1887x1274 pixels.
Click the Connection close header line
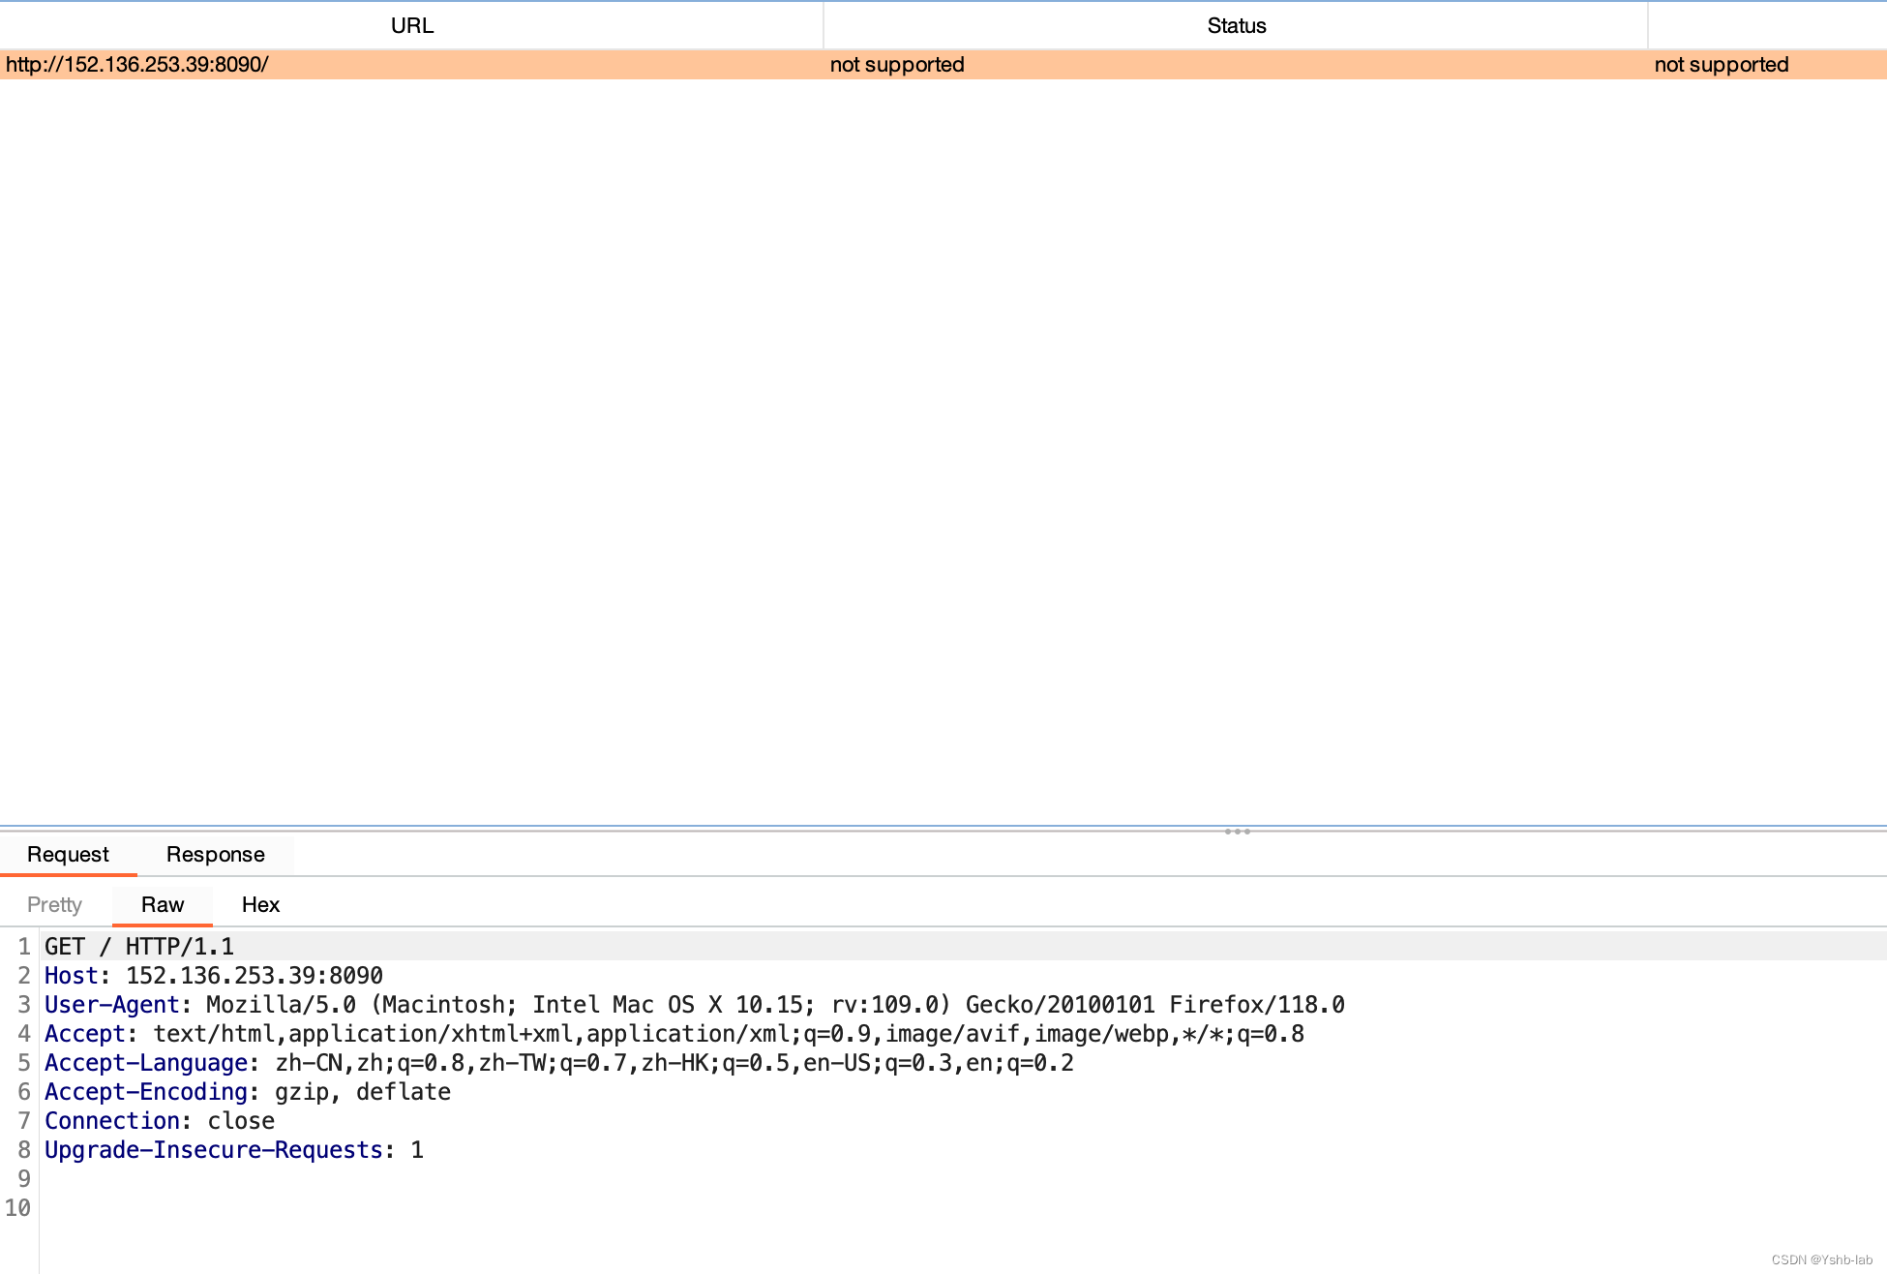(160, 1120)
